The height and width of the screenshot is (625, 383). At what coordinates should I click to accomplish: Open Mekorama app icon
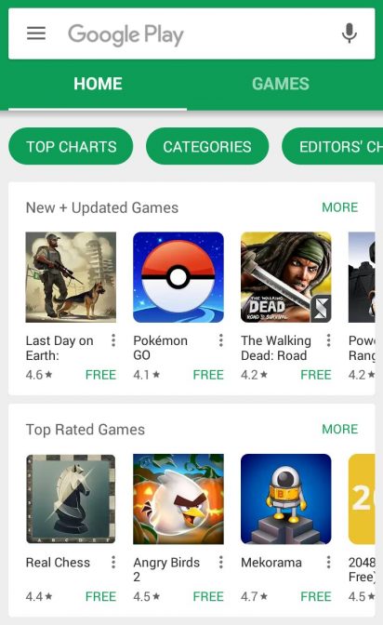point(285,499)
